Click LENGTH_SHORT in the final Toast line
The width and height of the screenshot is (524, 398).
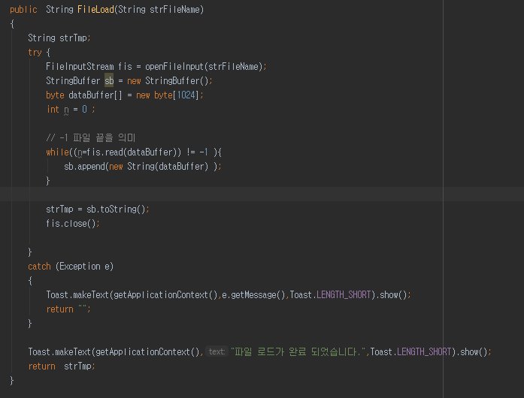pos(424,352)
